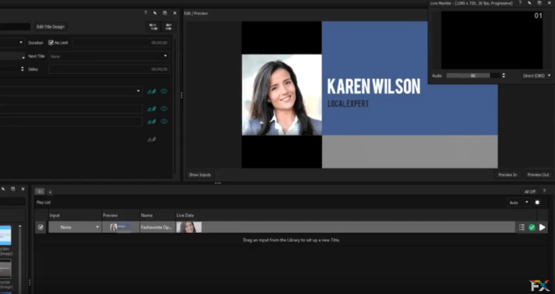Pin the Live Monitor panel
Screen dimensions: 555x294
(529, 3)
